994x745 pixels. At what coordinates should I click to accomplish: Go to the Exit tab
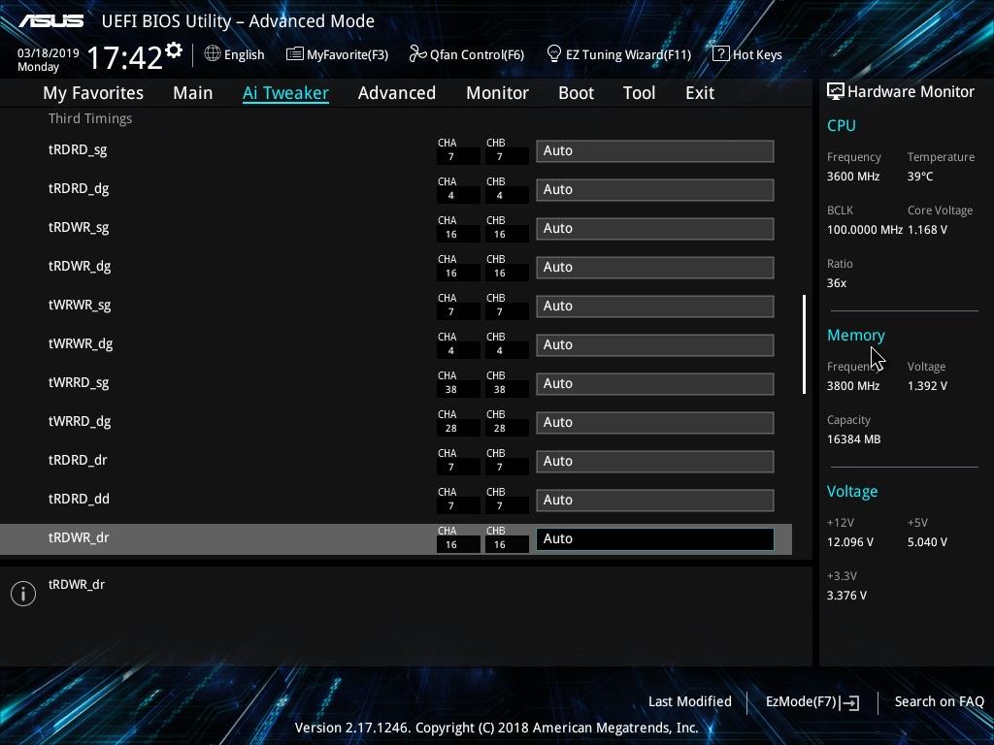click(x=700, y=92)
